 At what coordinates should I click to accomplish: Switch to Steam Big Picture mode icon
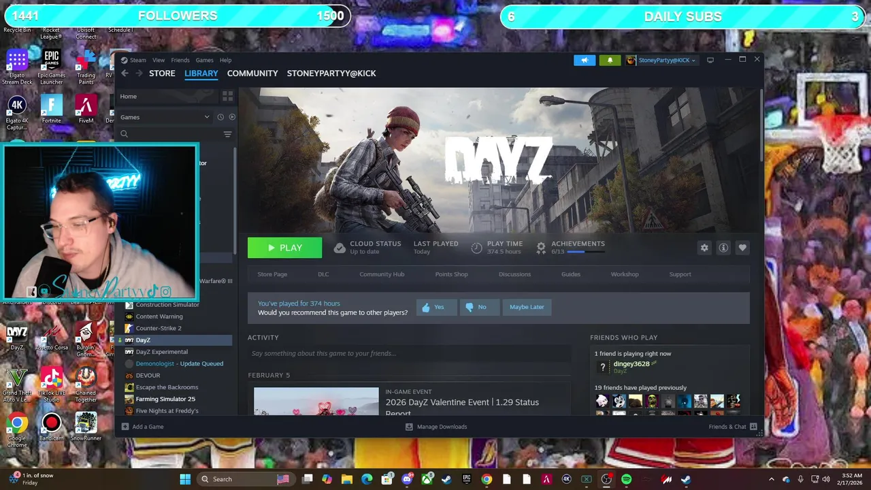[710, 60]
